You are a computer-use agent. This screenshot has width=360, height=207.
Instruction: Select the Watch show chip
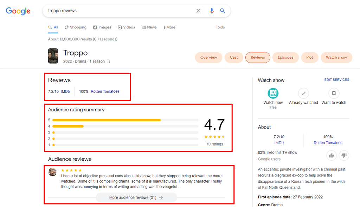click(x=336, y=57)
